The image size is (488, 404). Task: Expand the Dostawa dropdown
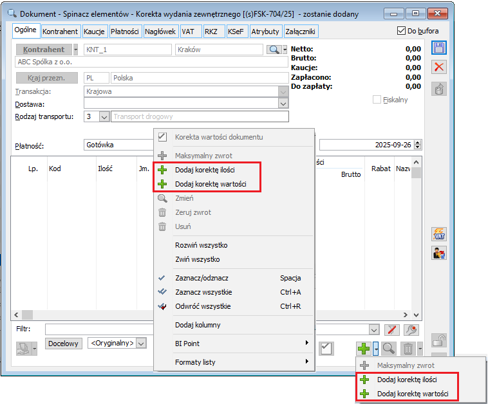[x=283, y=103]
